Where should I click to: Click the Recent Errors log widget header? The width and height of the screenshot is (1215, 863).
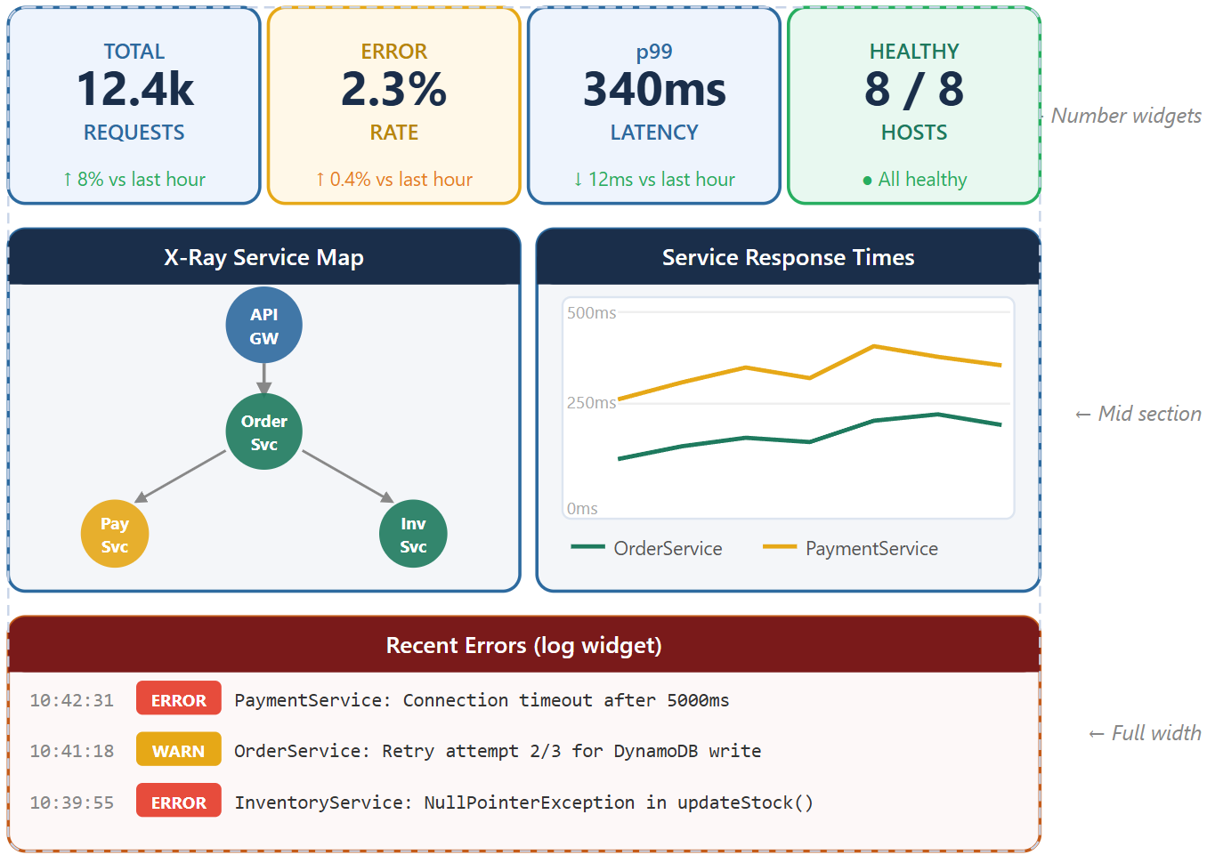click(x=523, y=645)
